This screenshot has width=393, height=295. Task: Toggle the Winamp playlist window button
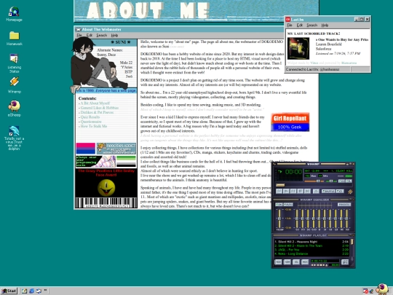[349, 181]
